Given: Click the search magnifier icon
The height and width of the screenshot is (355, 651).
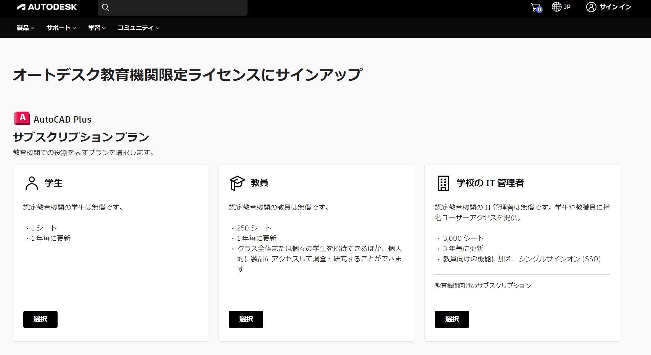Looking at the screenshot, I should [106, 7].
